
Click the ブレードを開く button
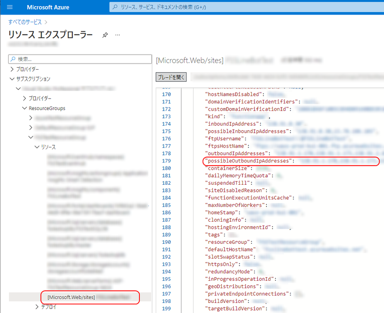pyautogui.click(x=171, y=77)
